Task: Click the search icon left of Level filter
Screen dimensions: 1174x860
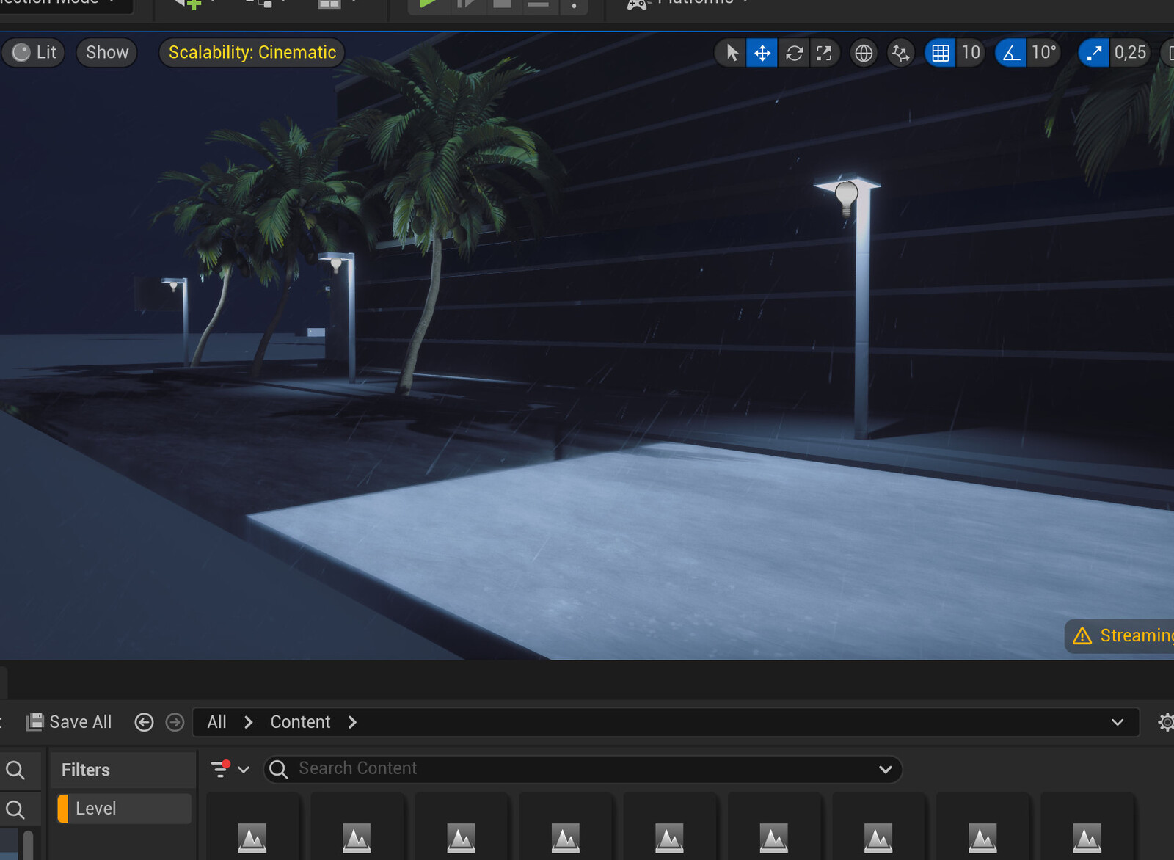Action: point(15,809)
